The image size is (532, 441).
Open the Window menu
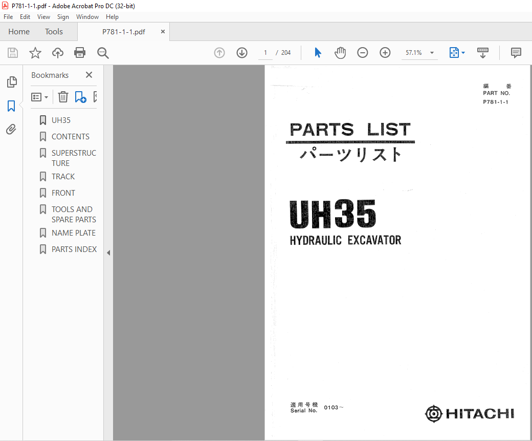87,17
